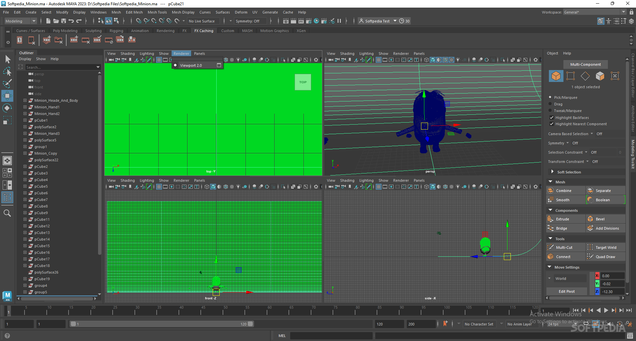This screenshot has width=636, height=341.
Task: Expand Soft Selection section
Action: [552, 172]
